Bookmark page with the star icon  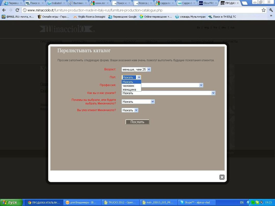[263, 10]
